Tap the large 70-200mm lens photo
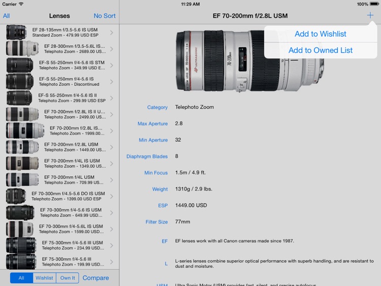Image resolution: width=381 pixels, height=286 pixels. click(x=250, y=61)
